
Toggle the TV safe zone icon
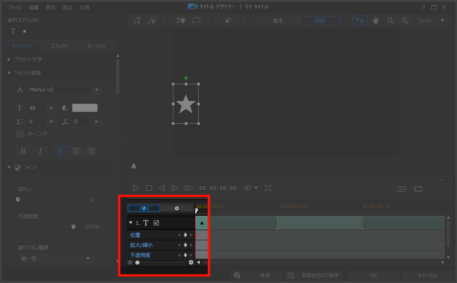pos(419,189)
